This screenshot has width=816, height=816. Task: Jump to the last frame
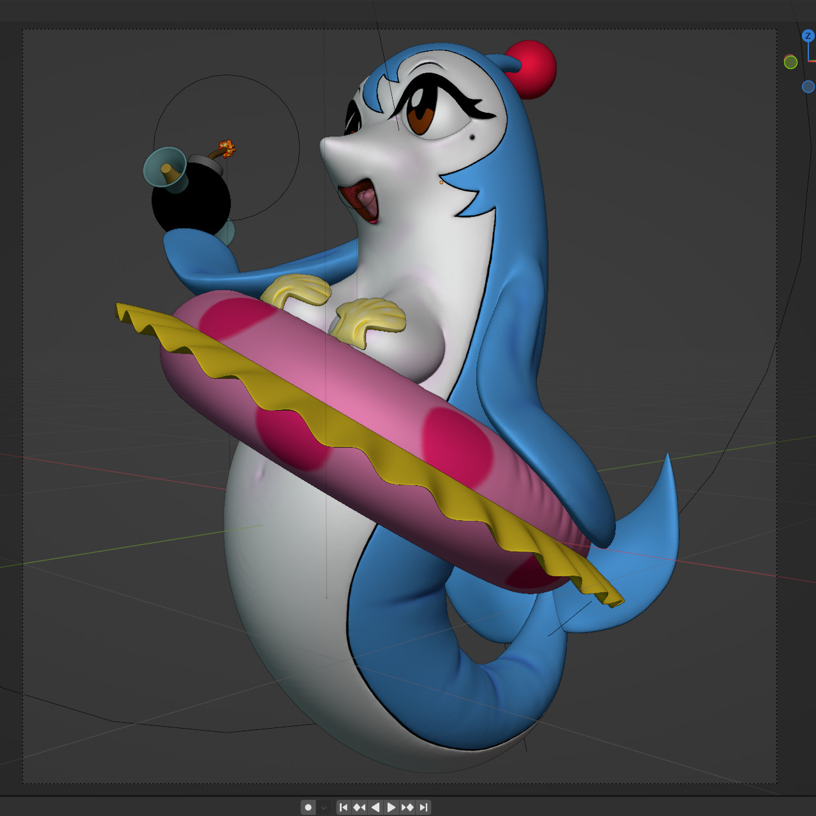coord(423,807)
